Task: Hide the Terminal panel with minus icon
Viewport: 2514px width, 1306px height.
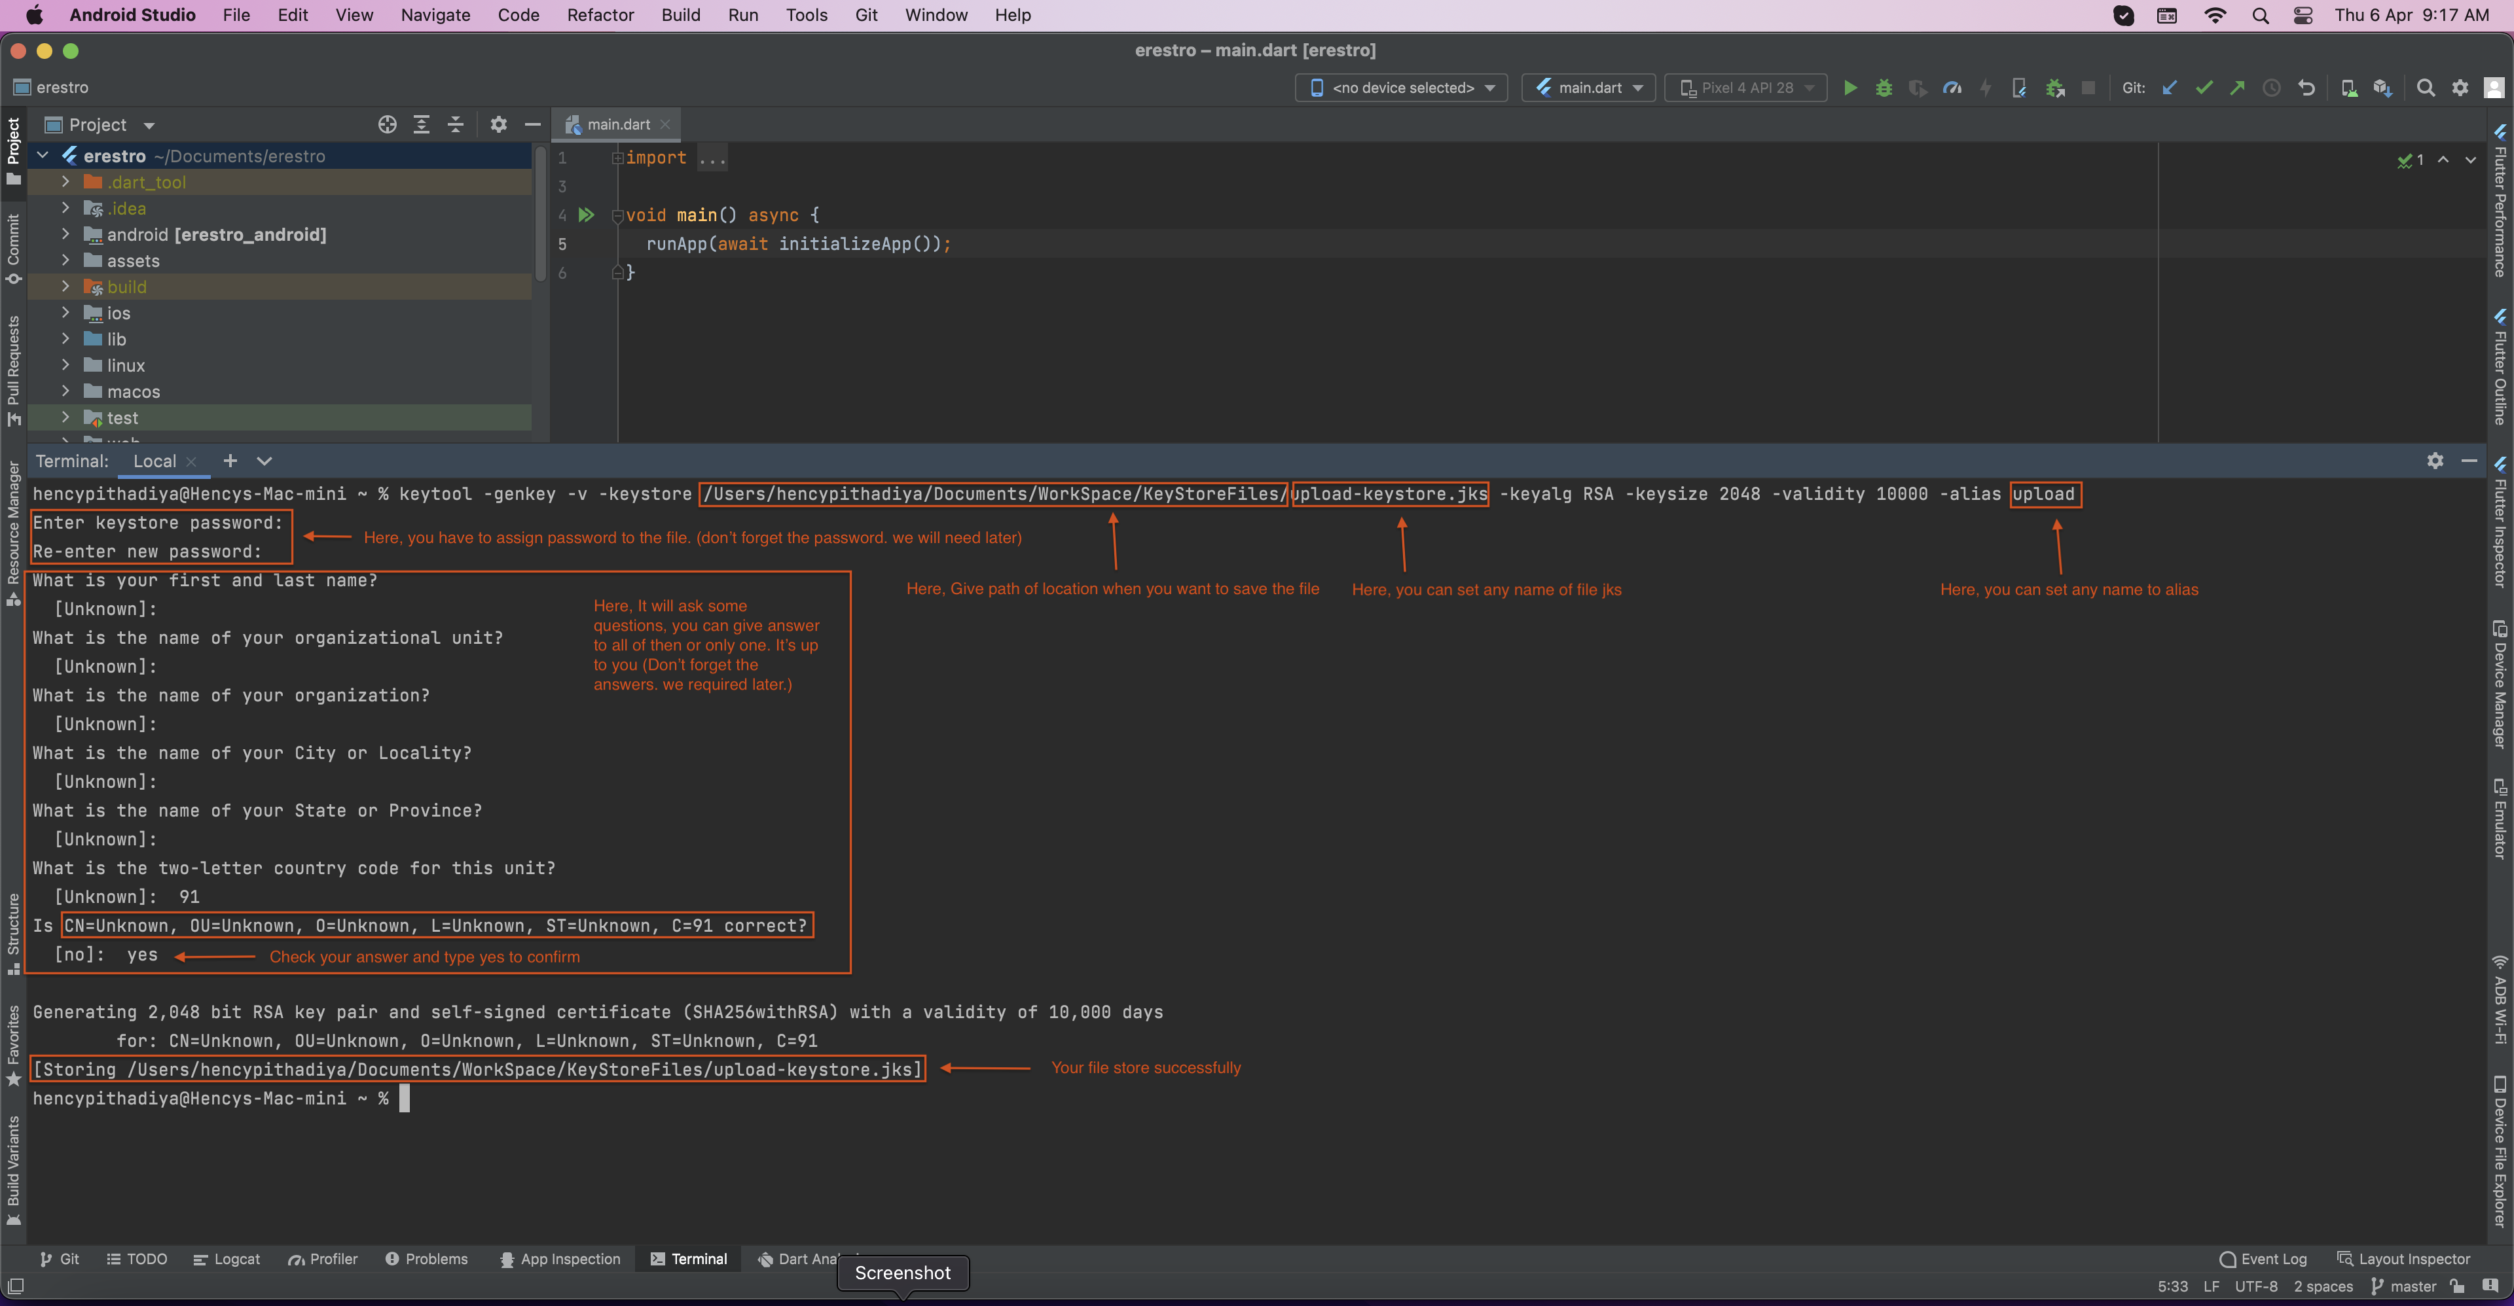Action: [2469, 461]
